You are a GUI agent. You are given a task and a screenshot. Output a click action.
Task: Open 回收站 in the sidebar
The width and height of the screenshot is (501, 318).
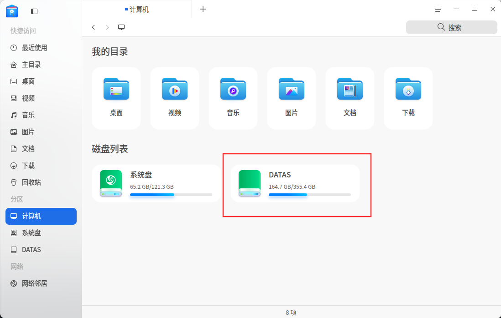[41, 182]
